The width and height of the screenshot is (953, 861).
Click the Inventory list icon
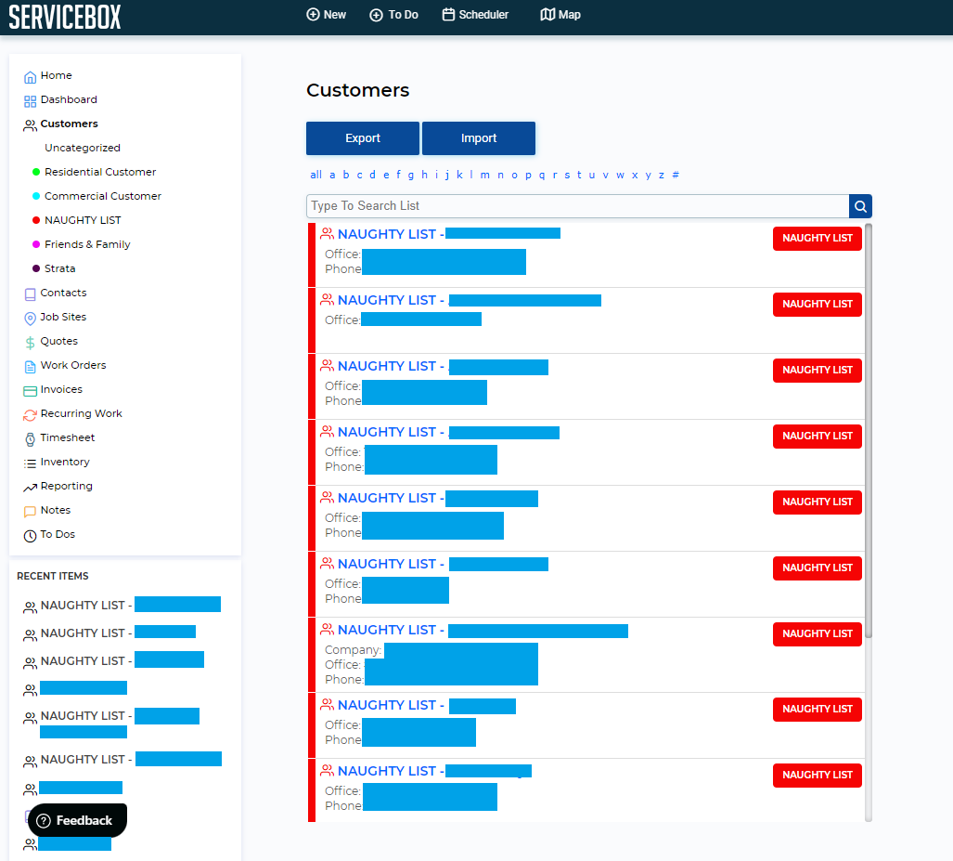coord(30,463)
